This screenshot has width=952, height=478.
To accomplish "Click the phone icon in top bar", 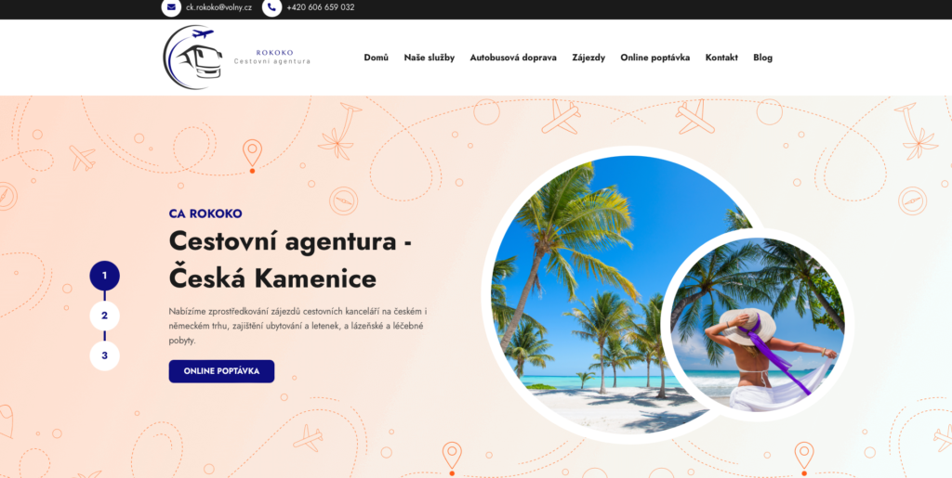I will [272, 7].
